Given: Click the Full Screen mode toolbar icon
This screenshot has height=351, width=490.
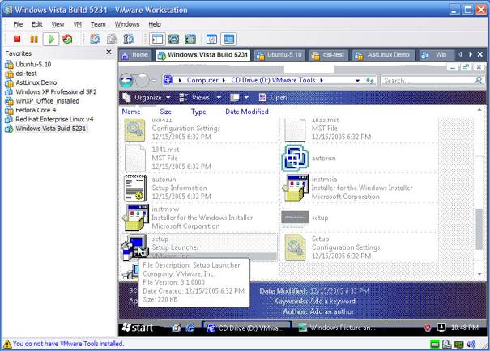Looking at the screenshot, I should click(190, 39).
